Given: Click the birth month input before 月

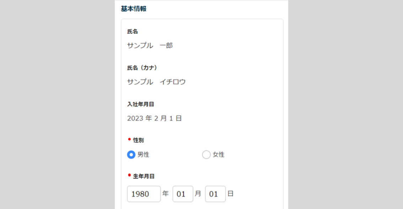Looking at the screenshot, I should click(183, 194).
